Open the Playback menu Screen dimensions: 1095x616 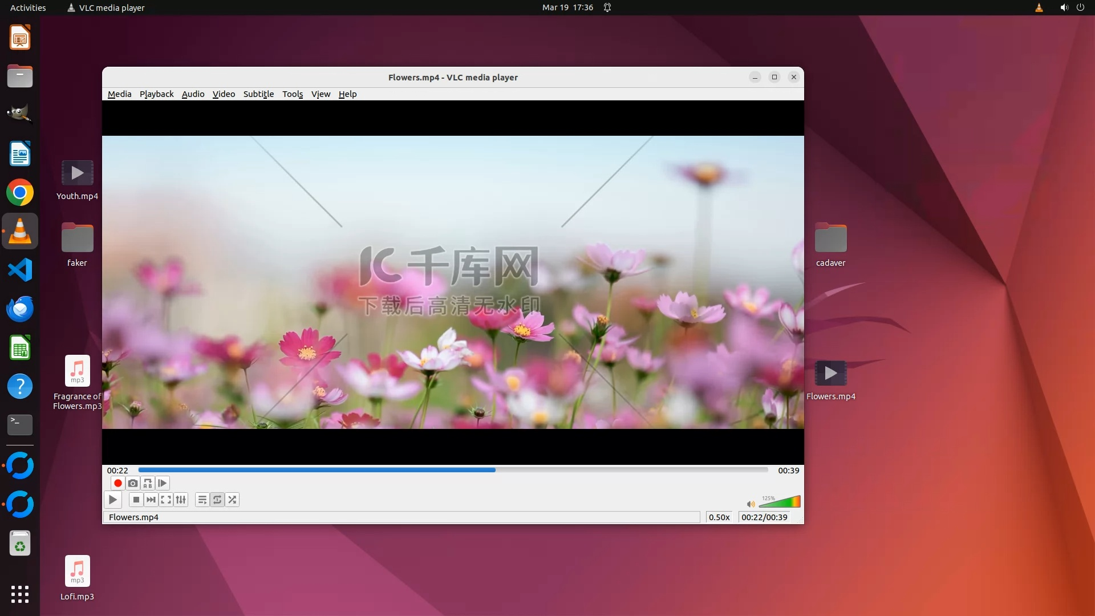click(x=156, y=94)
